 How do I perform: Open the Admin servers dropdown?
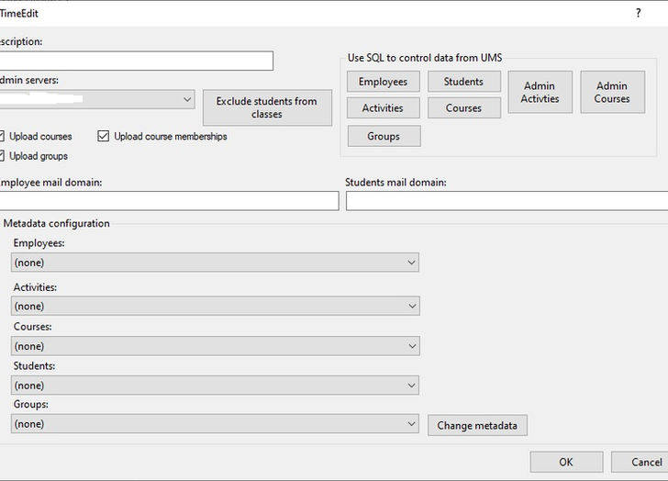pyautogui.click(x=97, y=99)
